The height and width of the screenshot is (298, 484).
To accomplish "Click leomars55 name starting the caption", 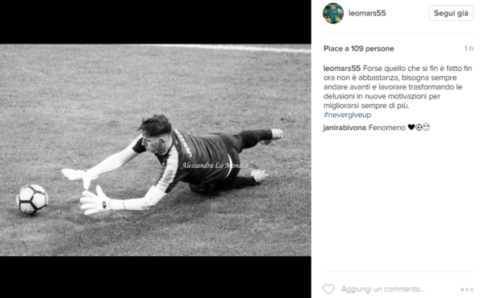I will pyautogui.click(x=342, y=69).
